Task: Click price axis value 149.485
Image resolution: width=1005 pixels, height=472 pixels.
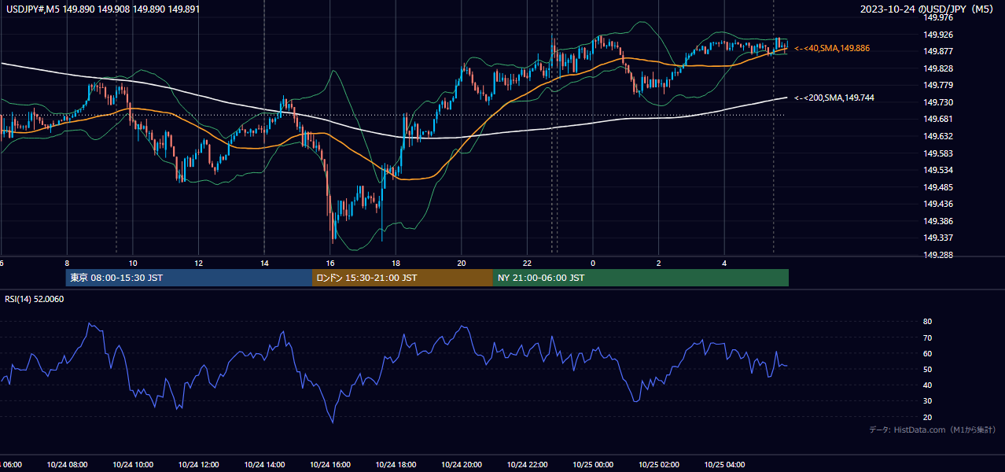Action: click(937, 187)
